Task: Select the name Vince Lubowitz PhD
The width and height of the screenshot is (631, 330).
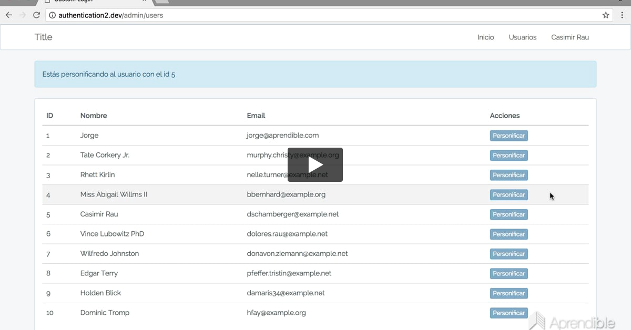Action: (x=112, y=234)
